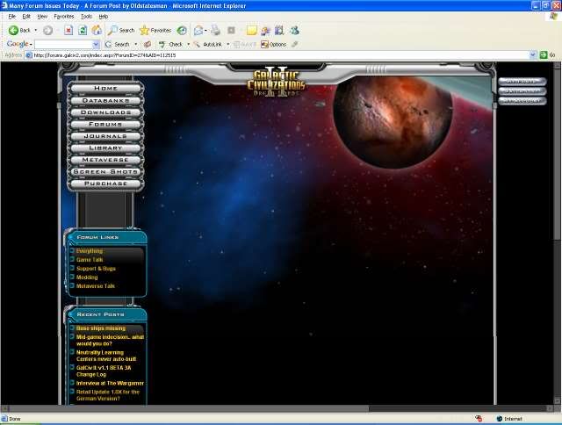Open the View menu
This screenshot has height=425, width=562.
pos(42,17)
